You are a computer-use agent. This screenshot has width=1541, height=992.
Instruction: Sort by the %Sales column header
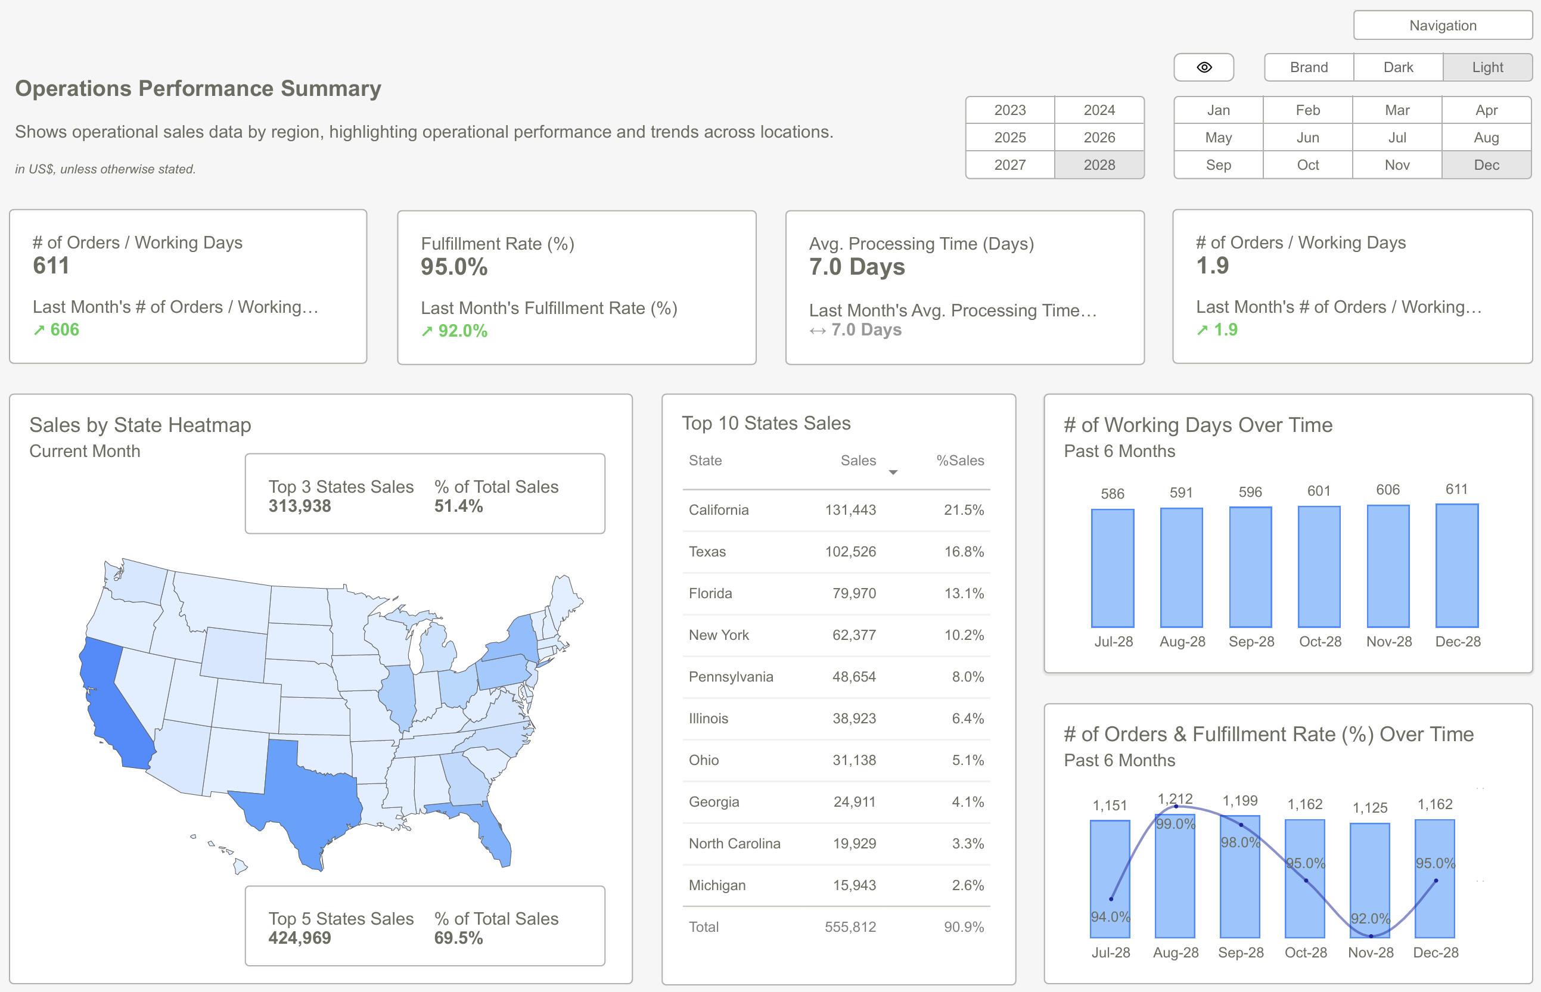point(959,461)
